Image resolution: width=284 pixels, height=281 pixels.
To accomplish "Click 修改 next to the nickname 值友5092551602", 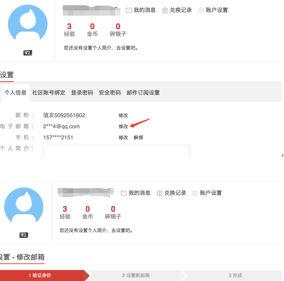I will click(123, 115).
